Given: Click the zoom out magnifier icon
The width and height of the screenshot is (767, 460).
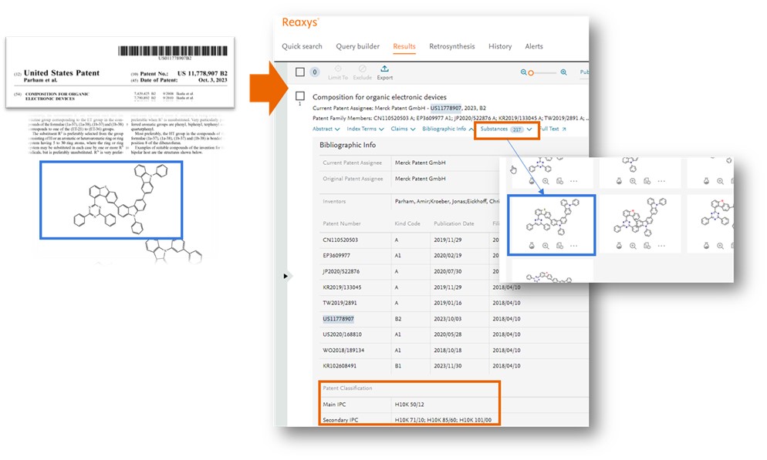Looking at the screenshot, I should 524,72.
